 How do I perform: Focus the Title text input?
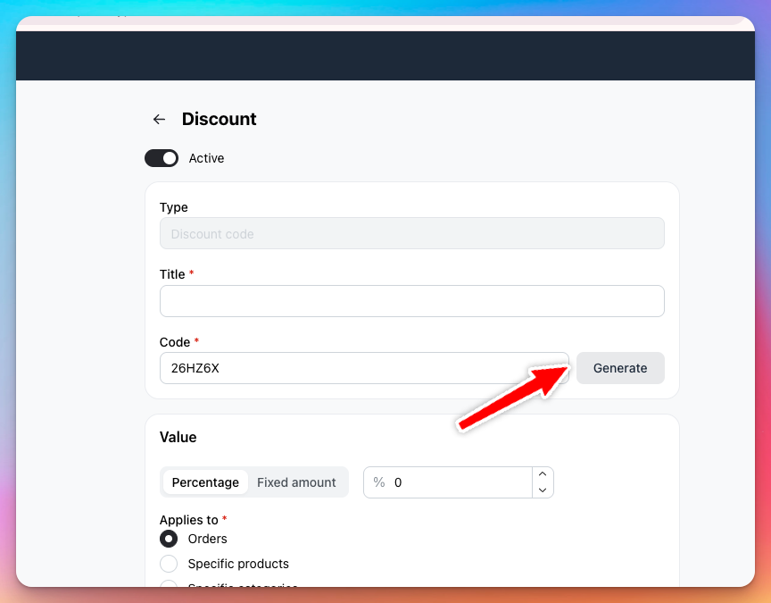411,301
